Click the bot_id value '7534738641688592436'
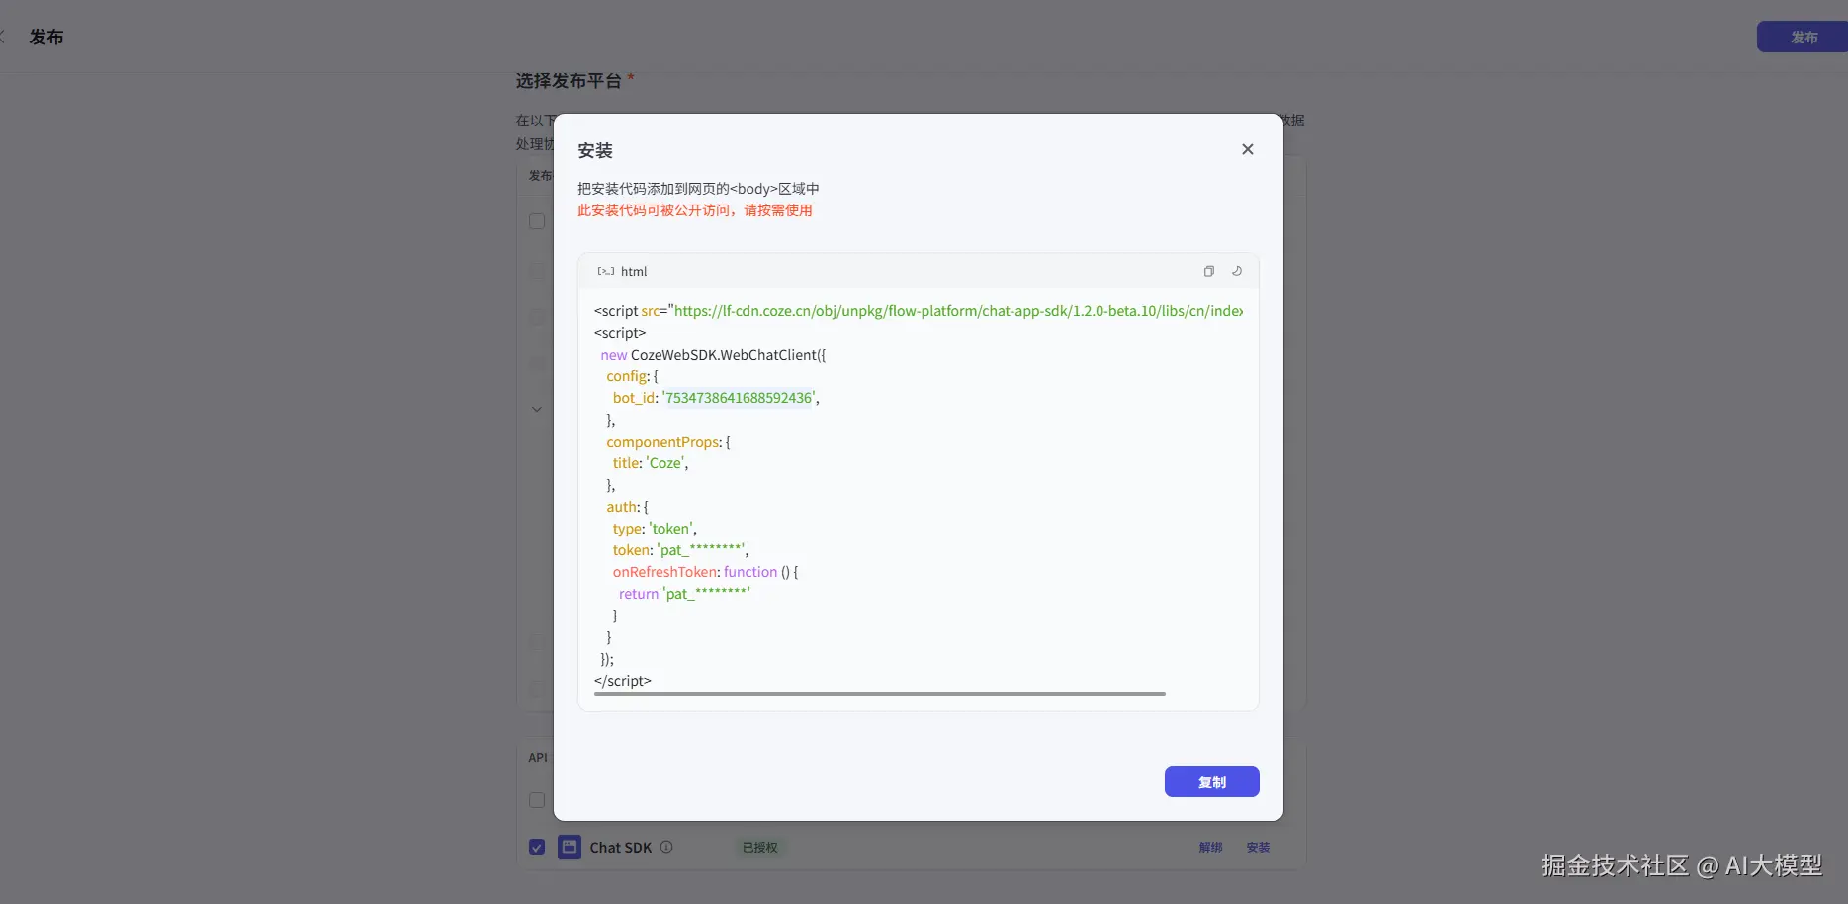The height and width of the screenshot is (904, 1848). pos(741,398)
